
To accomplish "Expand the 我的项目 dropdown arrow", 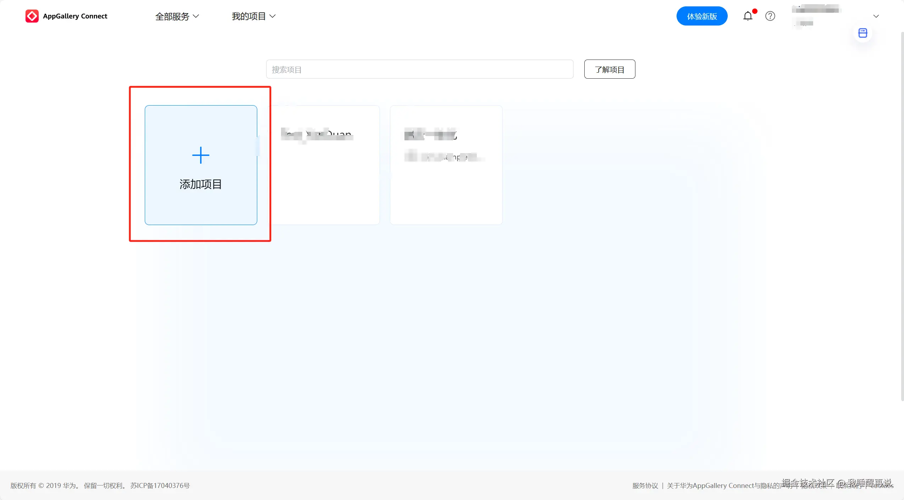I will click(272, 16).
